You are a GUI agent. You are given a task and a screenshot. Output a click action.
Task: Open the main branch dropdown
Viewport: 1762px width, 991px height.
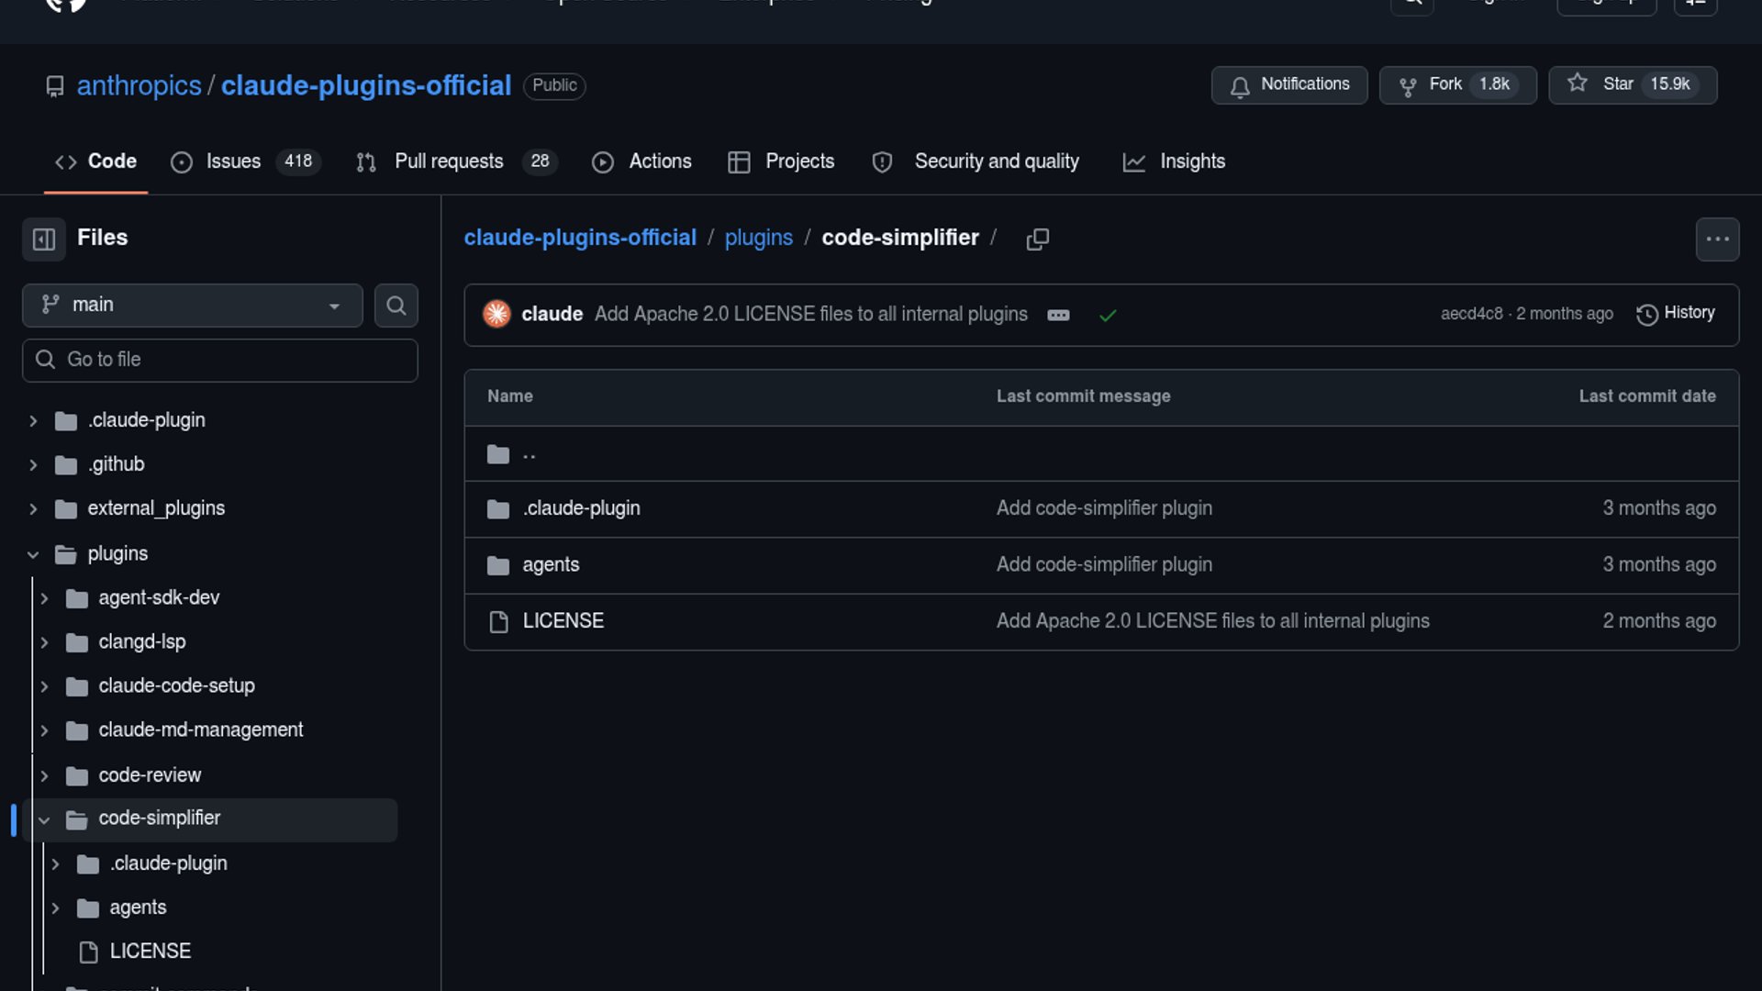click(192, 306)
